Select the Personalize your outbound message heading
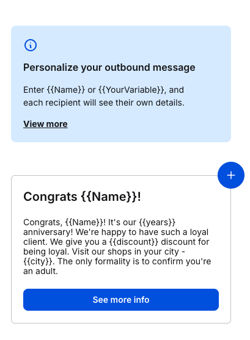The height and width of the screenshot is (340, 250). (109, 67)
